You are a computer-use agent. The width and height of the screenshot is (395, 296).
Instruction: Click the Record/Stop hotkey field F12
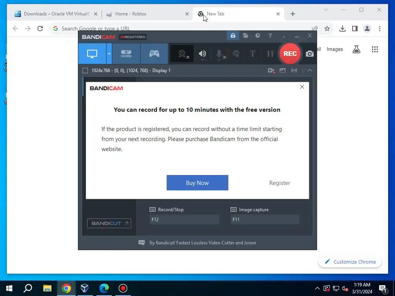[184, 219]
